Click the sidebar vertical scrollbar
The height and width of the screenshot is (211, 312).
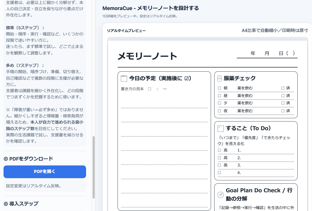tap(94, 167)
